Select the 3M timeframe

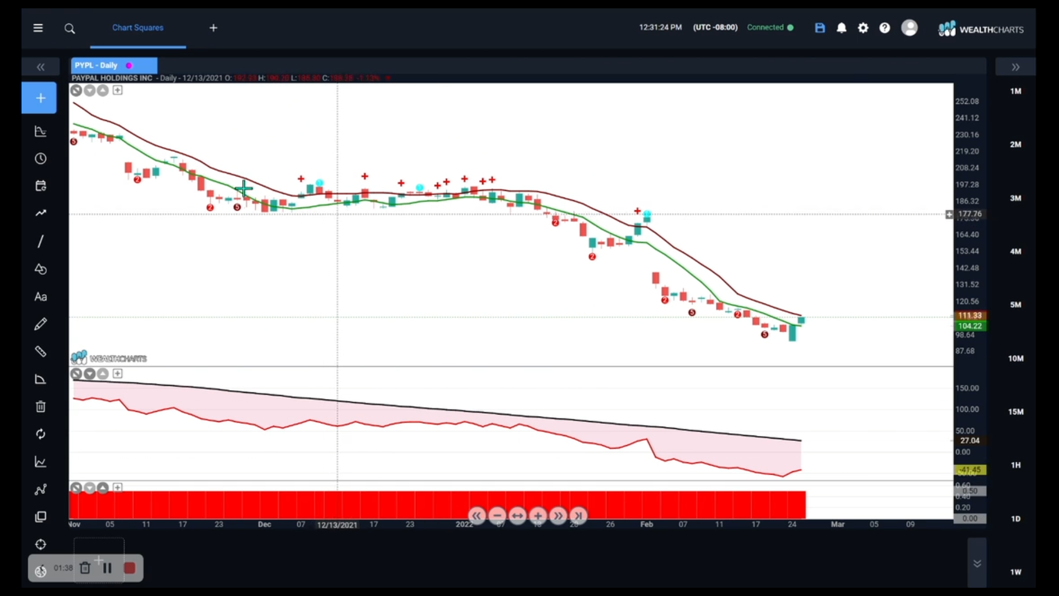1015,198
